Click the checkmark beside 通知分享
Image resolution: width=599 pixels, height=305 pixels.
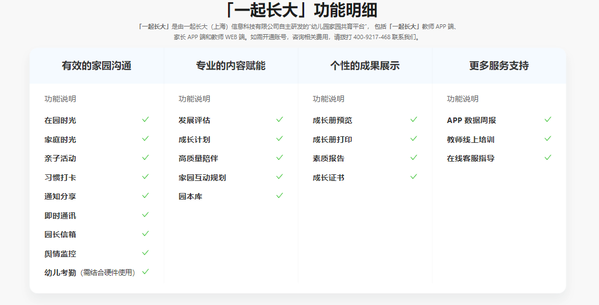click(x=145, y=196)
